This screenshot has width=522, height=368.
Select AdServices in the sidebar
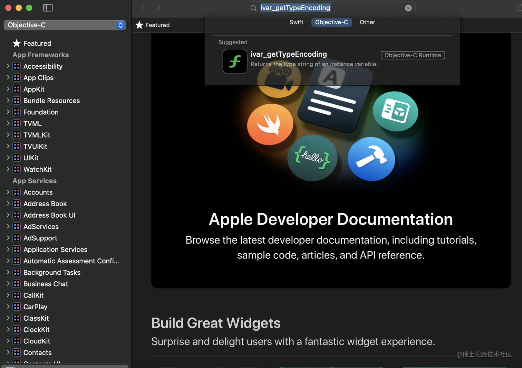[41, 226]
